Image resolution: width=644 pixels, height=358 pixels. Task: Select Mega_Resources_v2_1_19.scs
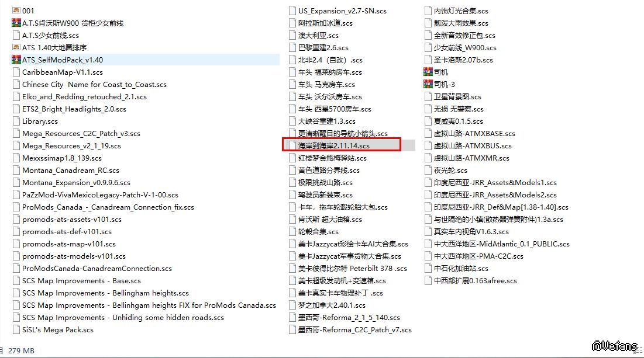click(71, 146)
